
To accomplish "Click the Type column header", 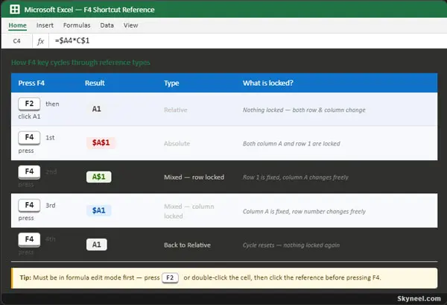I will (171, 83).
